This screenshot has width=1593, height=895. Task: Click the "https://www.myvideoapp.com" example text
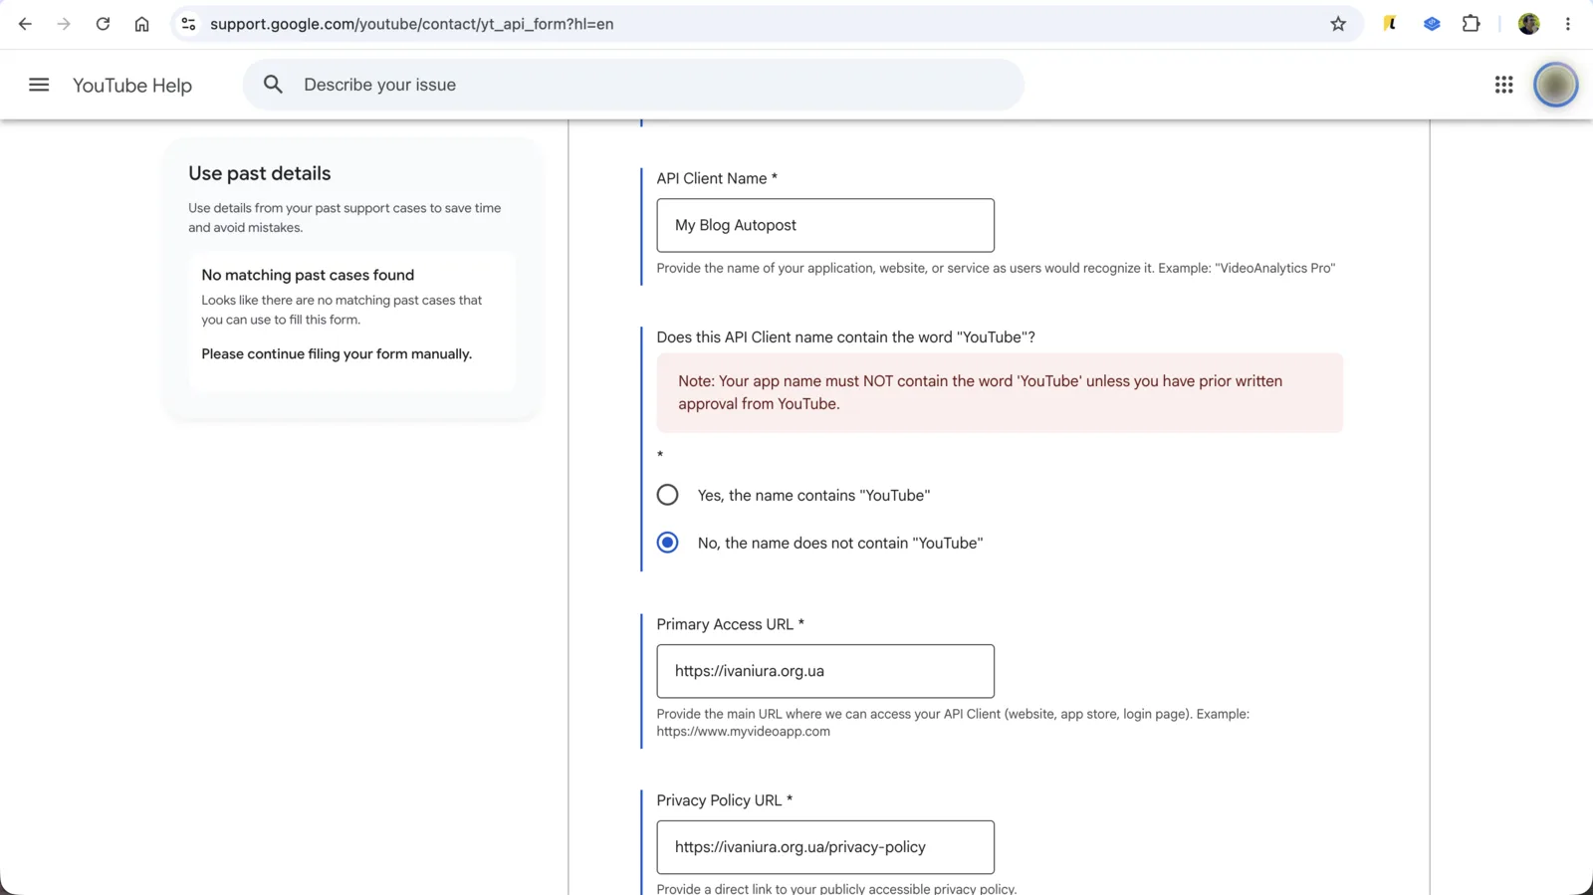click(x=743, y=732)
